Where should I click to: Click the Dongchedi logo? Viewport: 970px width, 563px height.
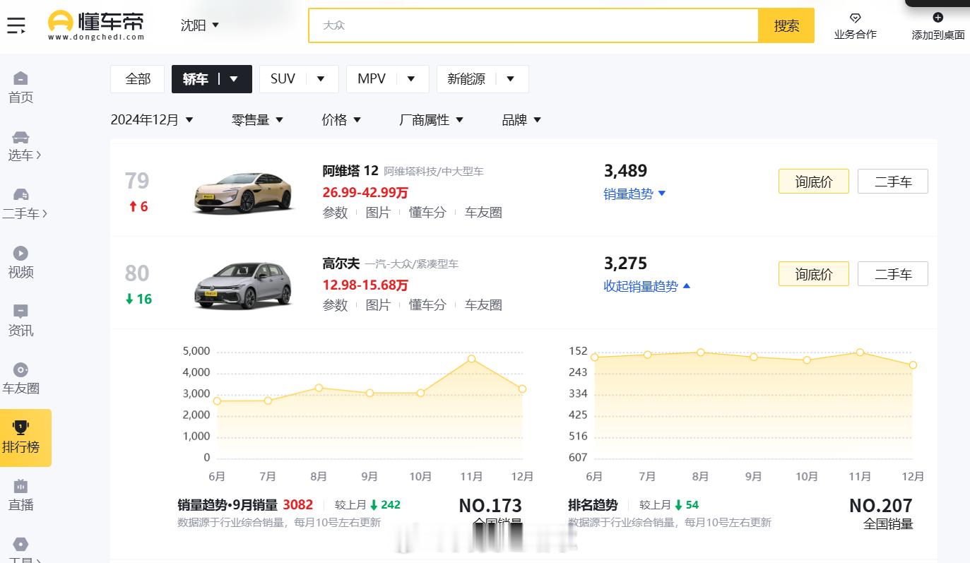(x=96, y=25)
